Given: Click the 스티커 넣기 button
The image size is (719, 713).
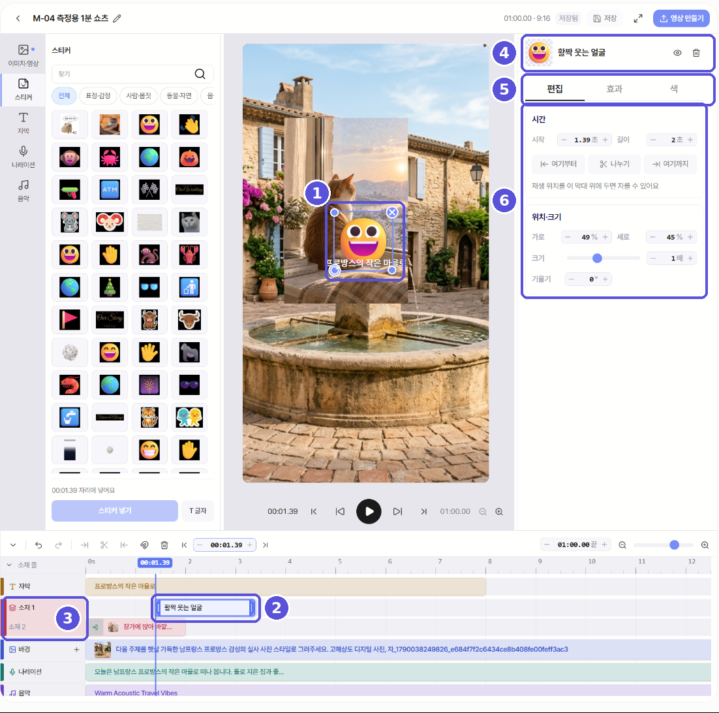Looking at the screenshot, I should tap(115, 511).
